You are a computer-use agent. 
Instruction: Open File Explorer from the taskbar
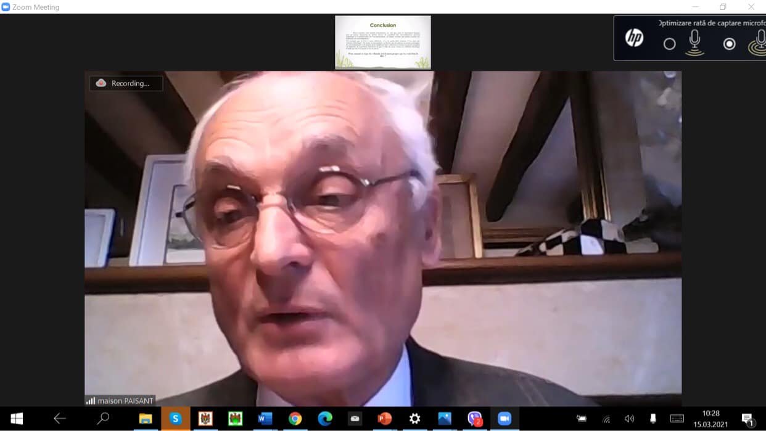coord(146,419)
